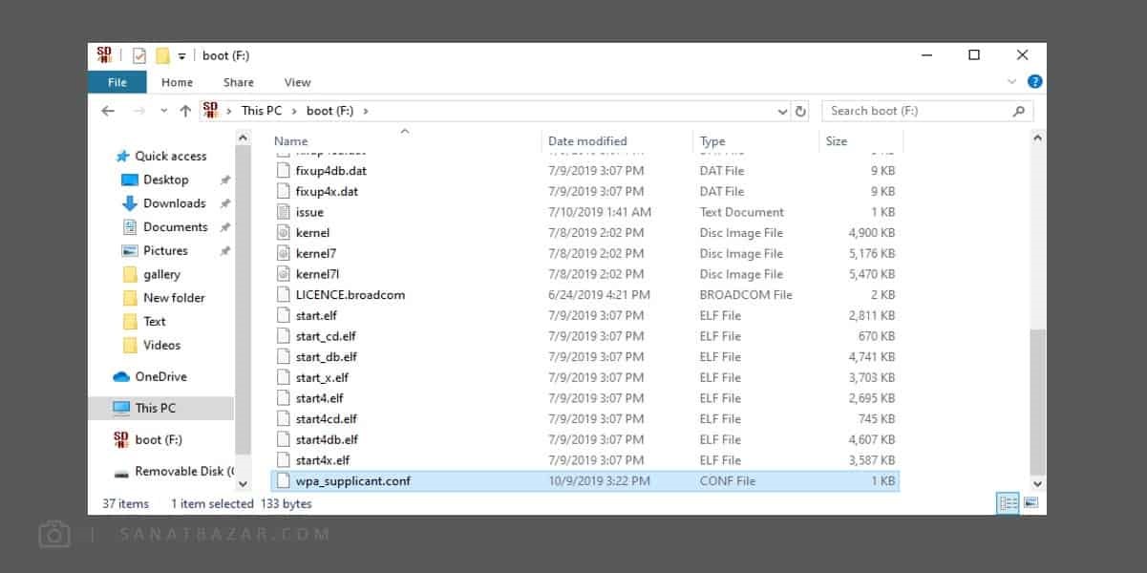
Task: Click the 7/10/2019 1:41 AM date cell
Action: click(599, 212)
